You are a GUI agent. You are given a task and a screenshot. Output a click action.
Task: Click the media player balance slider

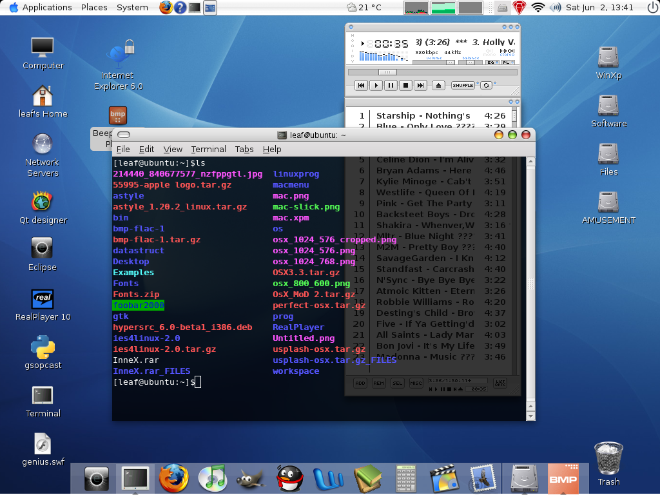point(471,63)
